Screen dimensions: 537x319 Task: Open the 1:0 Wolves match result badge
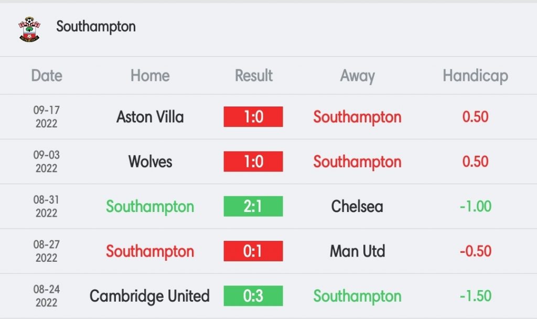click(253, 162)
